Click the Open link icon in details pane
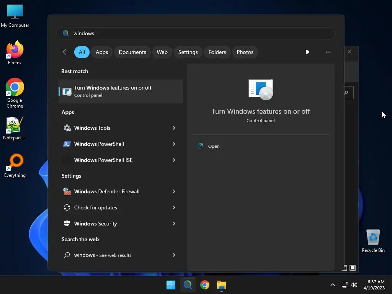This screenshot has width=392, height=294. [200, 146]
